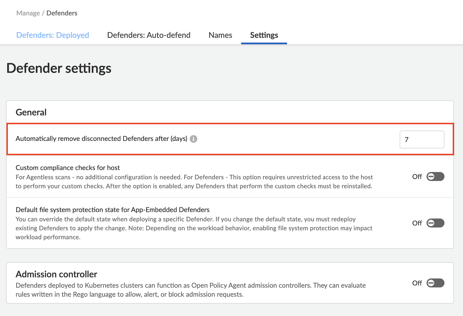The width and height of the screenshot is (463, 316).
Task: Click the info icon beside disconnected Defenders setting
Action: 194,139
